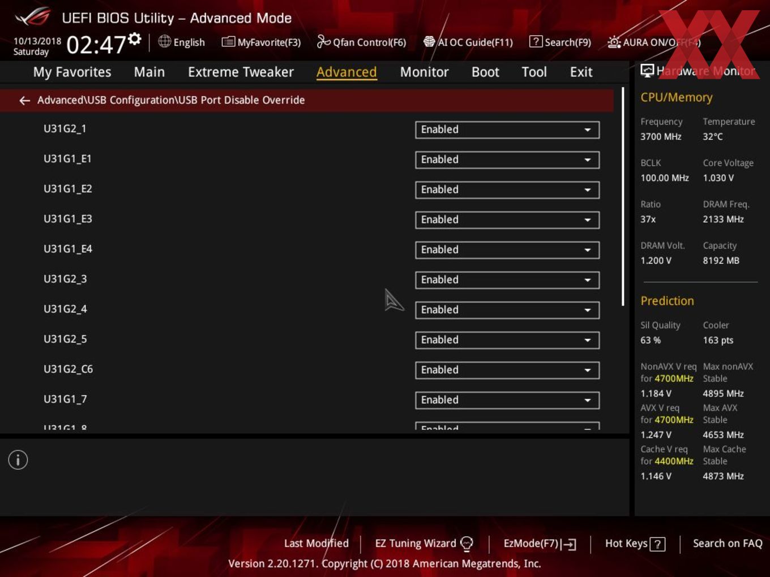Click the back arrow in the breadcrumb bar
Viewport: 770px width, 577px height.
click(24, 100)
